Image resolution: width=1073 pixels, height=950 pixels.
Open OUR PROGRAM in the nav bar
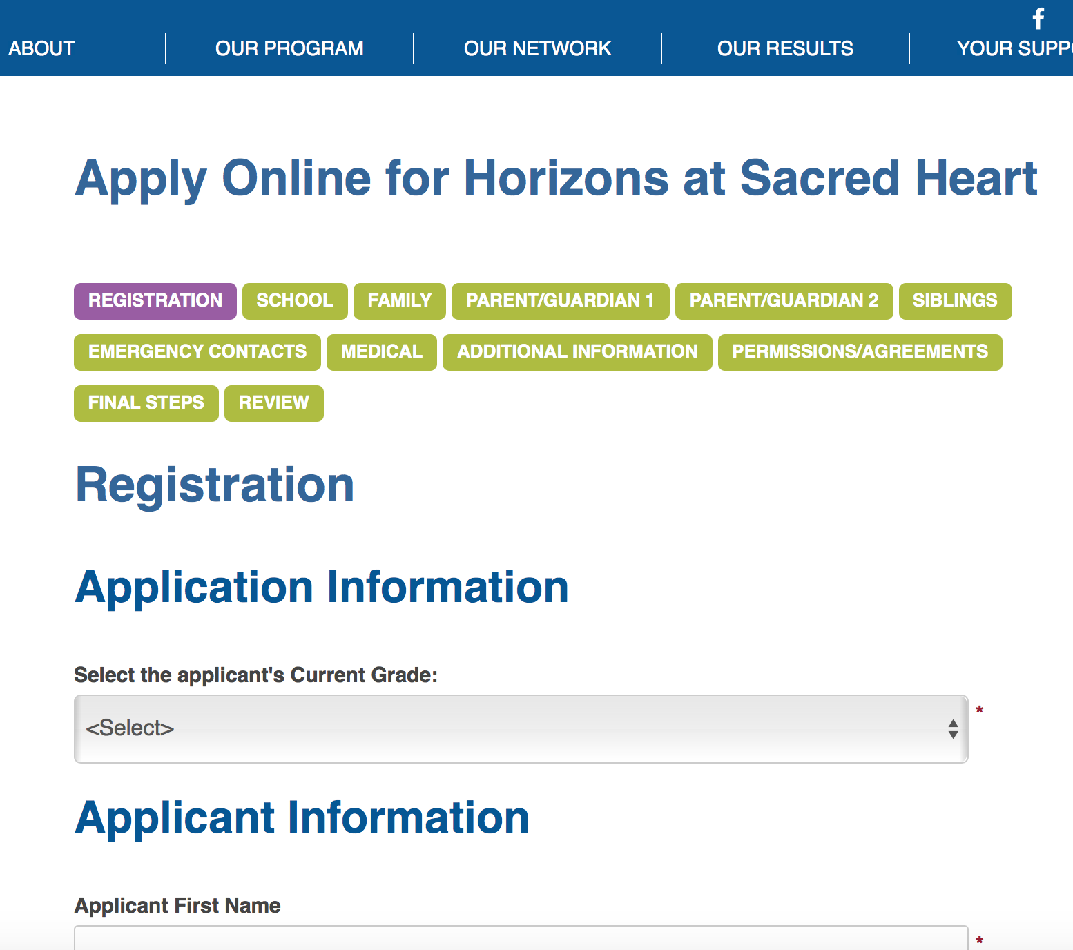tap(289, 48)
